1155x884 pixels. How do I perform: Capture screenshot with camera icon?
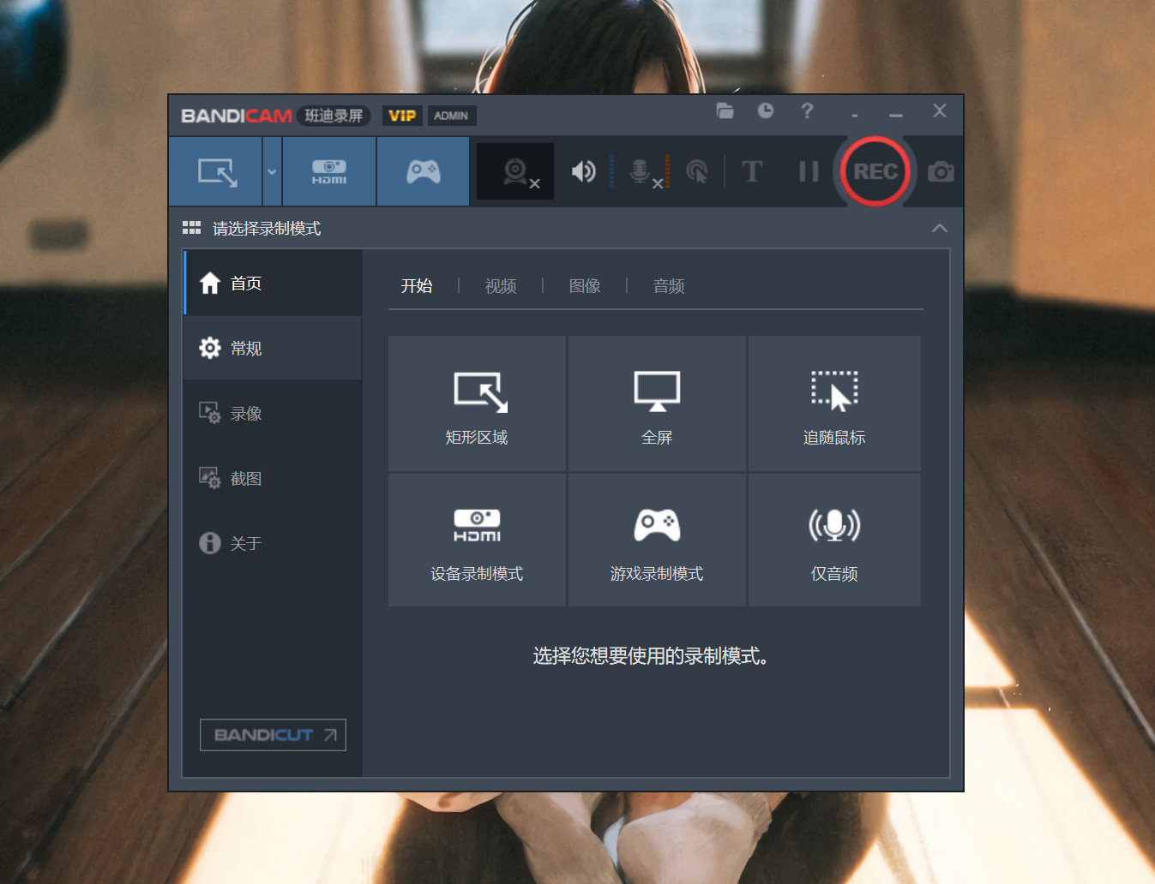pyautogui.click(x=941, y=171)
